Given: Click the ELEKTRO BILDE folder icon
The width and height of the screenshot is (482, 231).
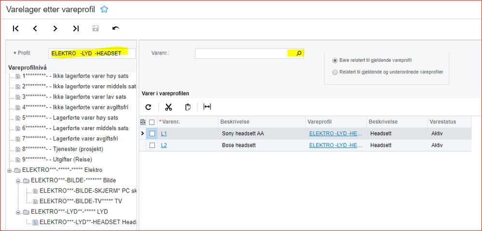Looking at the screenshot, I should [x=26, y=180].
